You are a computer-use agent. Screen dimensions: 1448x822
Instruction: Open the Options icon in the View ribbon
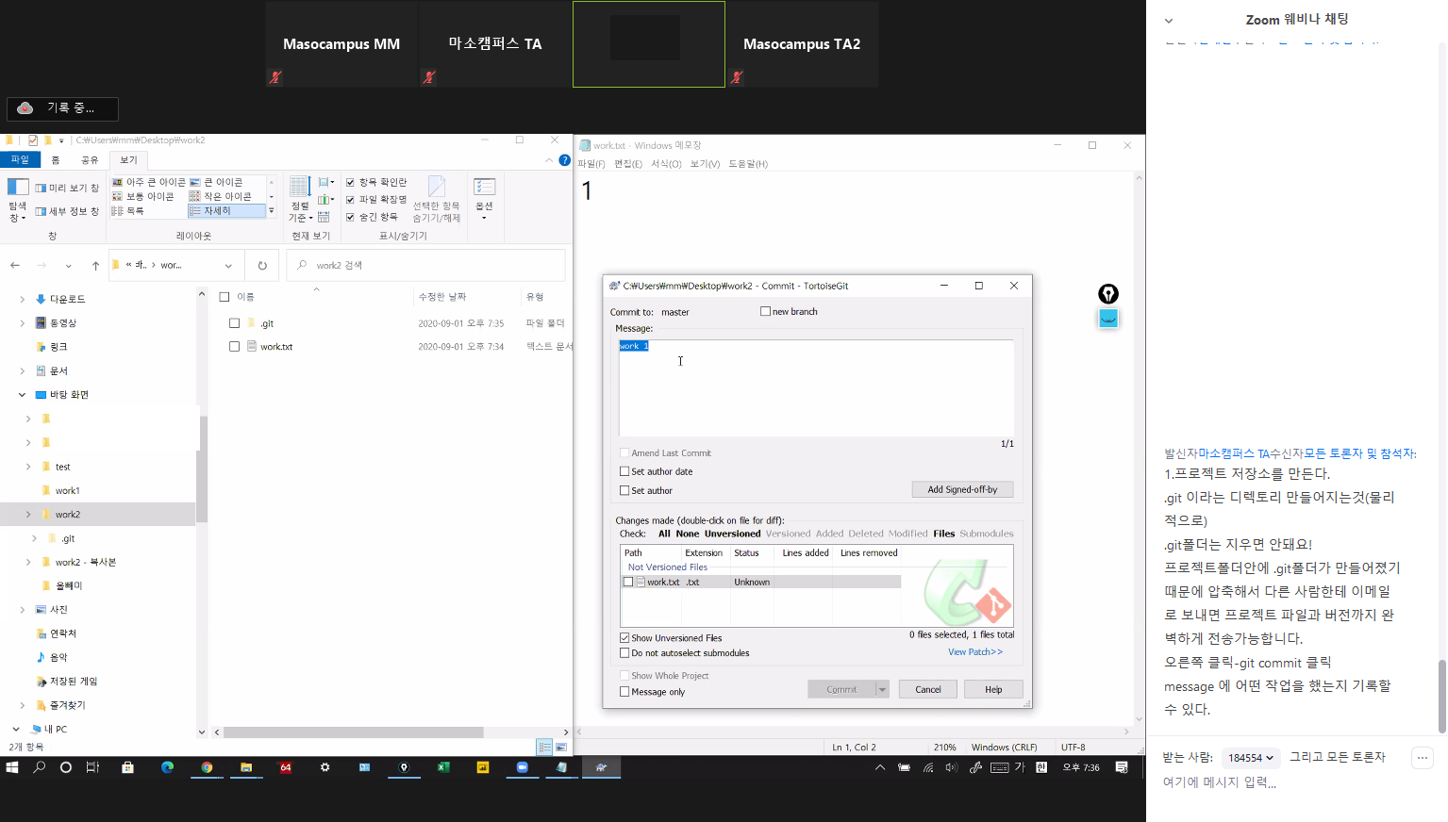coord(484,193)
